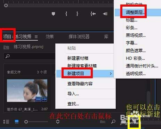This screenshot has height=129, width=161.
Task: Choose 新建素材箱 from the context menu
Action: tap(78, 58)
